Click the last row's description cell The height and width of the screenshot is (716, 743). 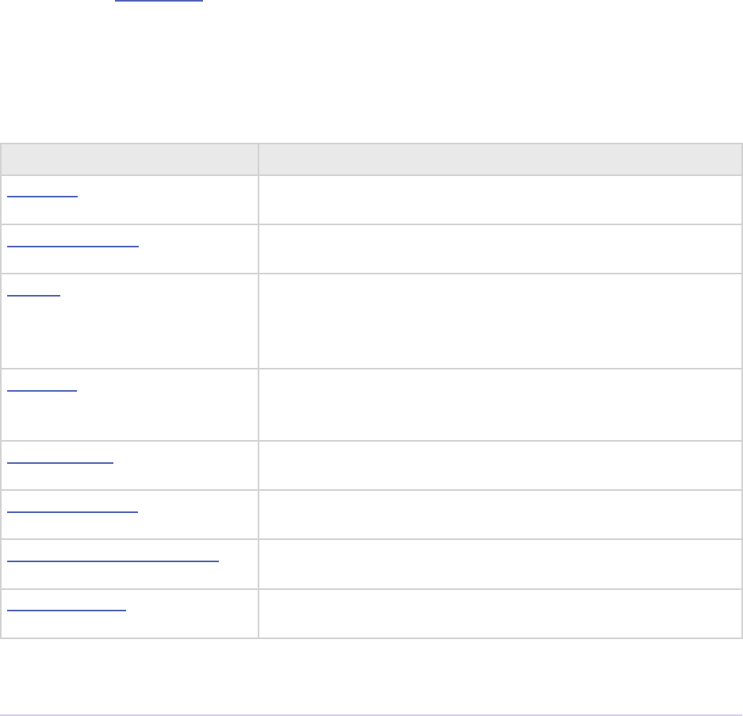[x=500, y=613]
